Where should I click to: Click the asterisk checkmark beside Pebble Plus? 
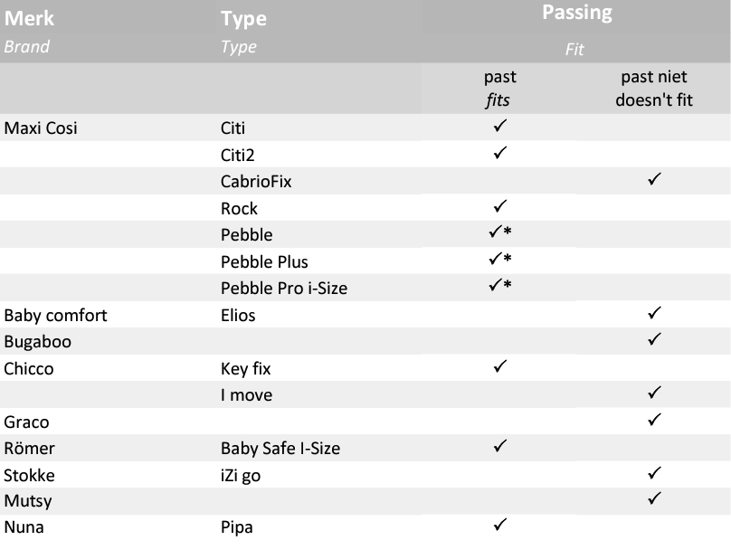[500, 261]
